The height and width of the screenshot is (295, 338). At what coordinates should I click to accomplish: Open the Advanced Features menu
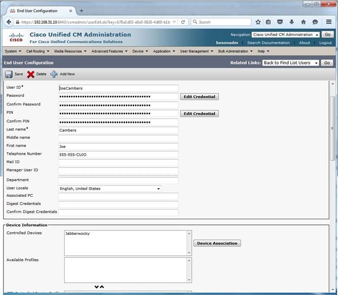[x=110, y=51]
